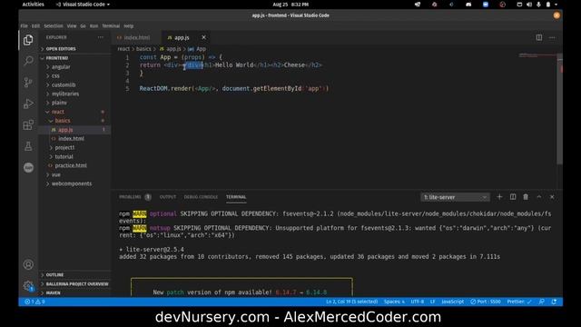This screenshot has height=327, width=581.
Task: Open the Problems panel tab
Action: pos(135,197)
